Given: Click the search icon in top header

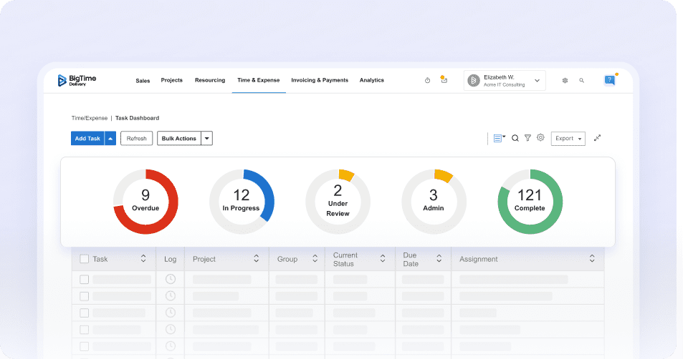Looking at the screenshot, I should [581, 81].
